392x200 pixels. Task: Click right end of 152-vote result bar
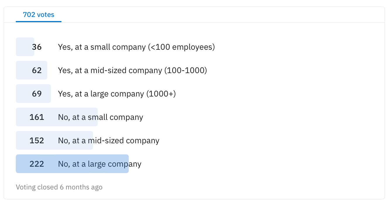[x=90, y=140]
